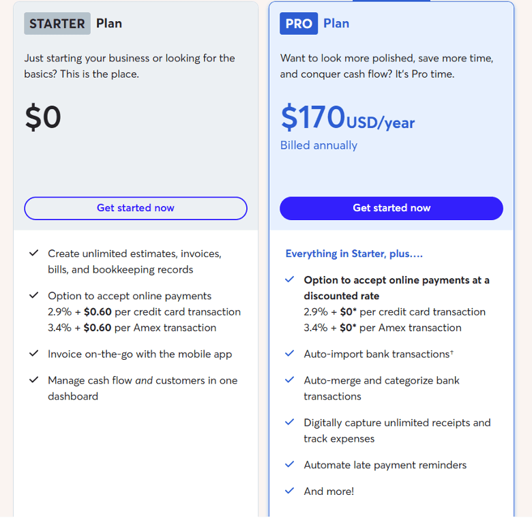
Task: Click checkmark next to Auto-import bank transactions
Action: pos(290,354)
